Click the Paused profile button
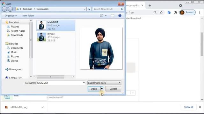Screen dimensions: 204x114 187,12
